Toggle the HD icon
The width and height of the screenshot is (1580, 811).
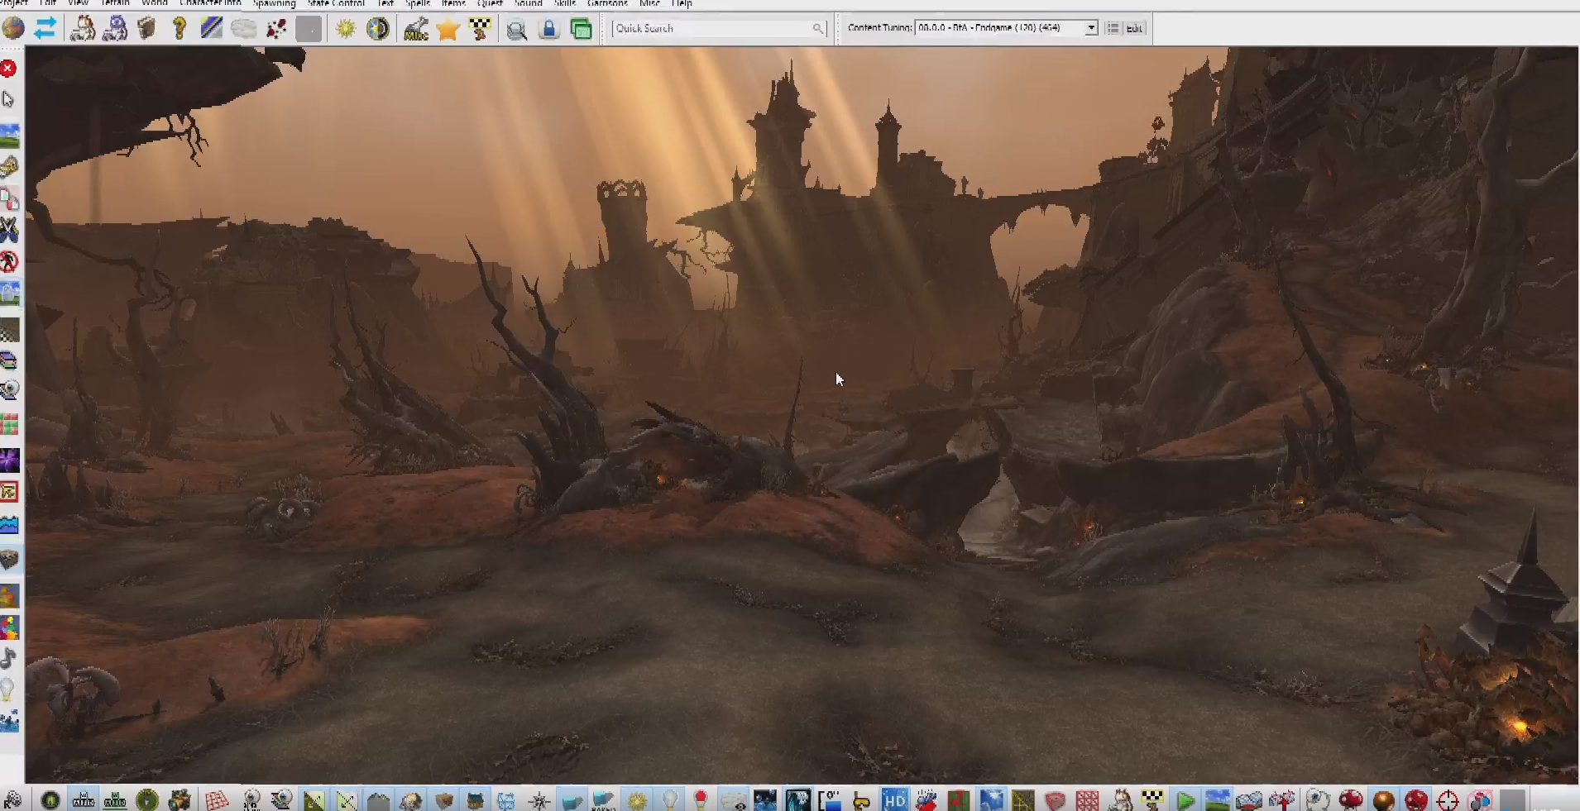point(894,800)
